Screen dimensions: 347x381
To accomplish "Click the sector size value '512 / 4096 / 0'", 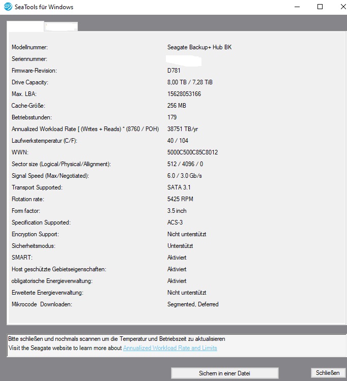I will point(185,164).
